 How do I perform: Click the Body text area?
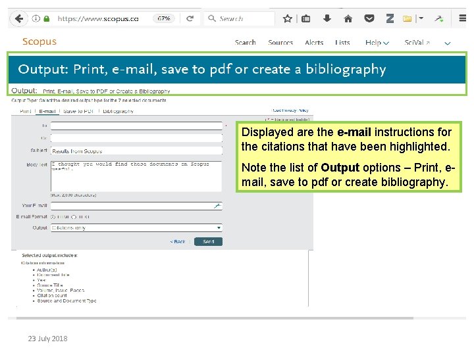[x=136, y=176]
